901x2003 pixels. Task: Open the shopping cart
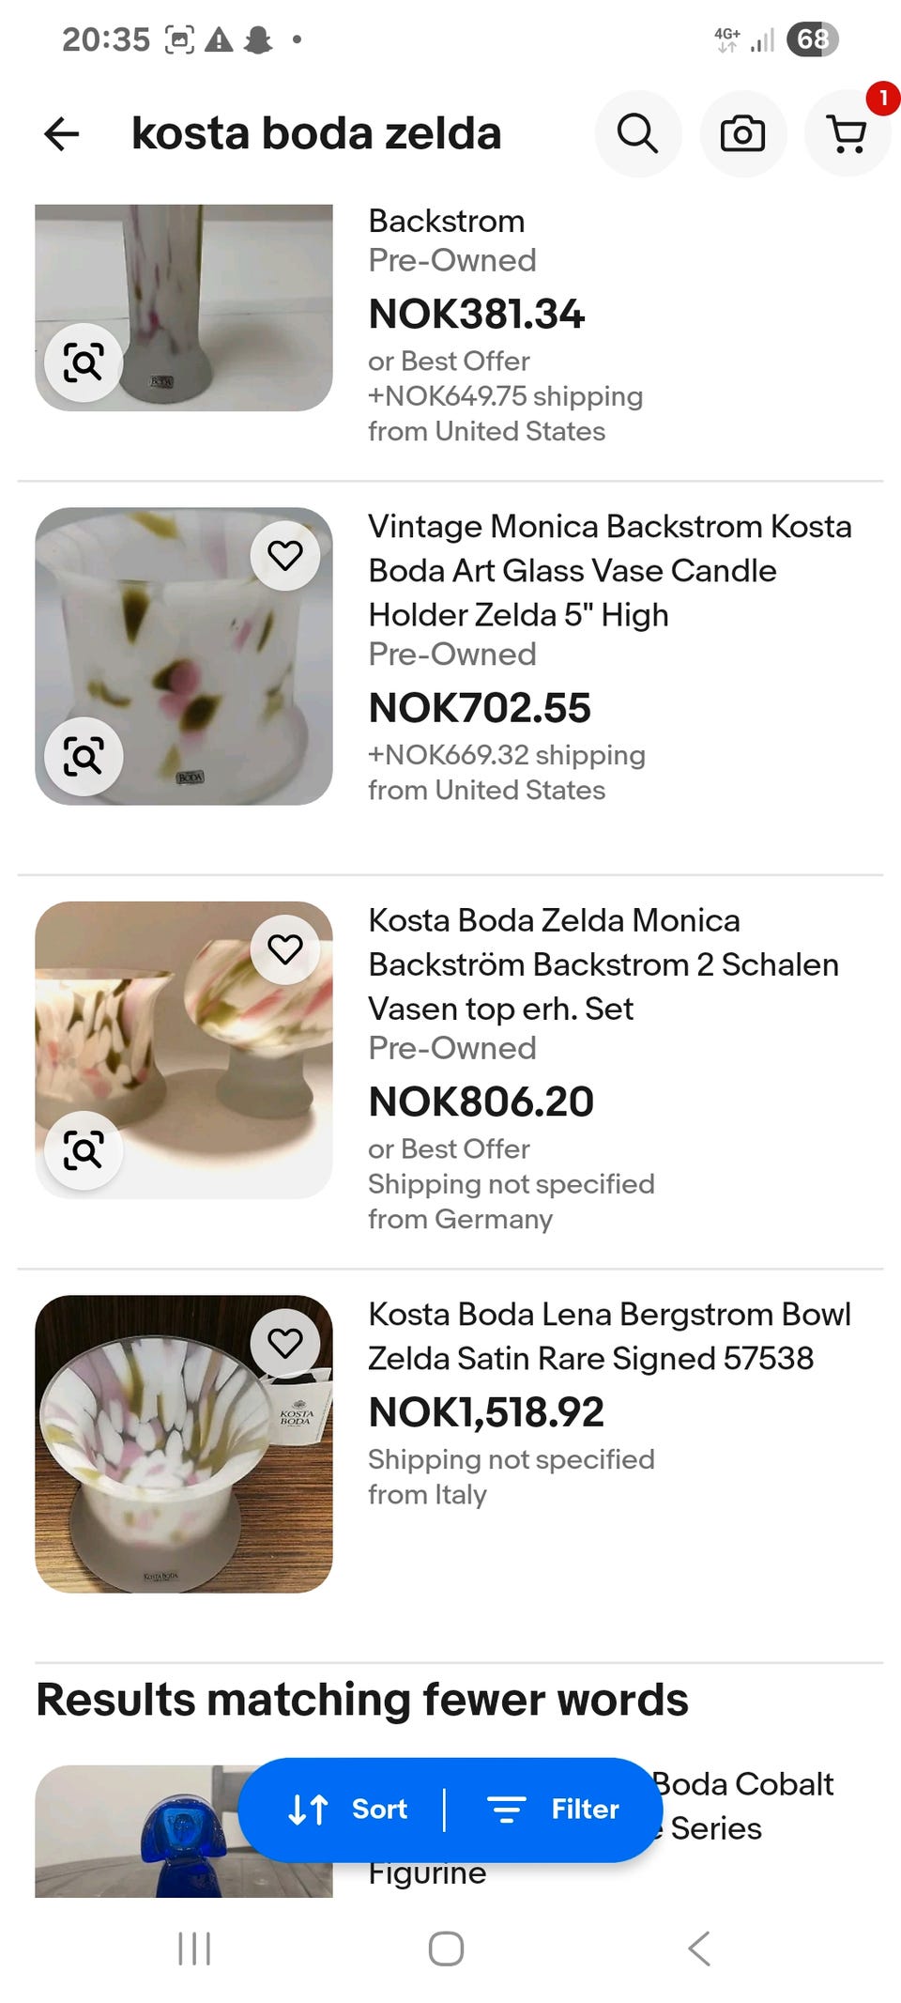click(x=848, y=133)
